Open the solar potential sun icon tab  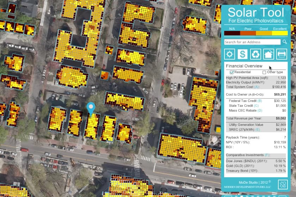230,54
